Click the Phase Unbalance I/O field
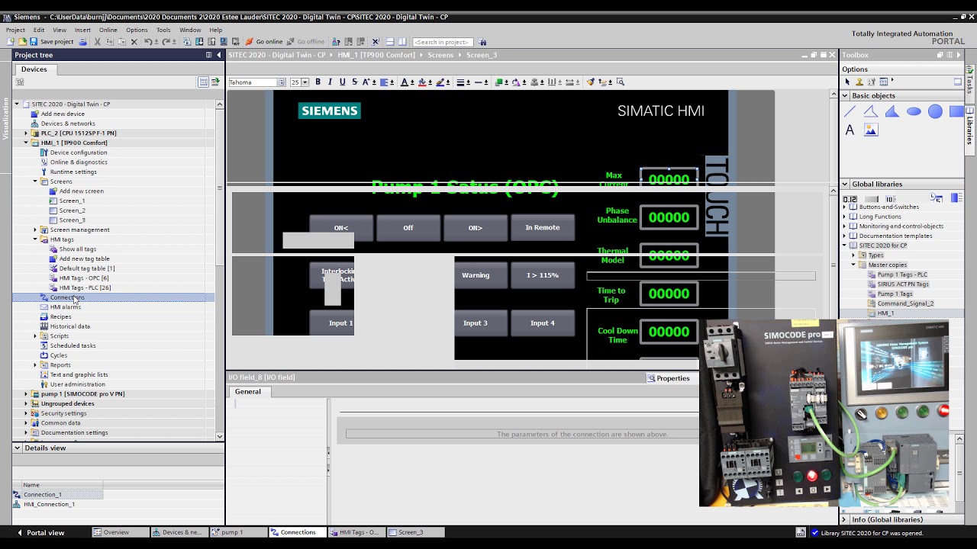The width and height of the screenshot is (977, 549). click(669, 217)
